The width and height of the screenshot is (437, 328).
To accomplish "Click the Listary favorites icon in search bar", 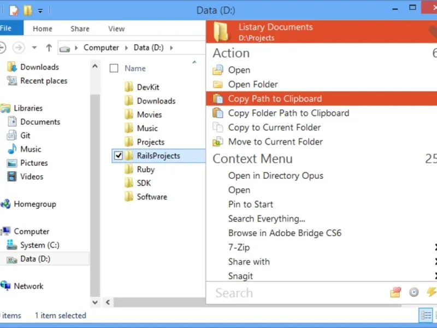I will tap(395, 292).
